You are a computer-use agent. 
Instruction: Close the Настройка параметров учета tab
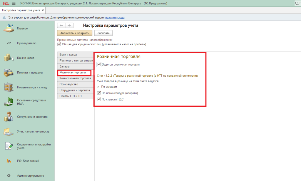43,10
